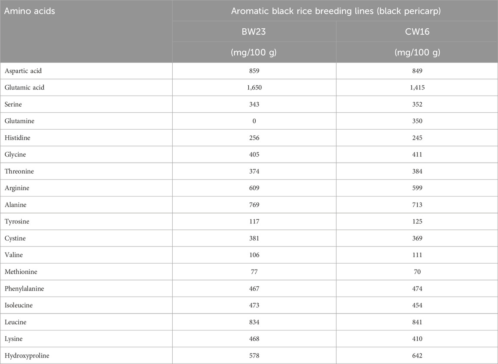Click the Leucine BW23 value 834

point(254,322)
